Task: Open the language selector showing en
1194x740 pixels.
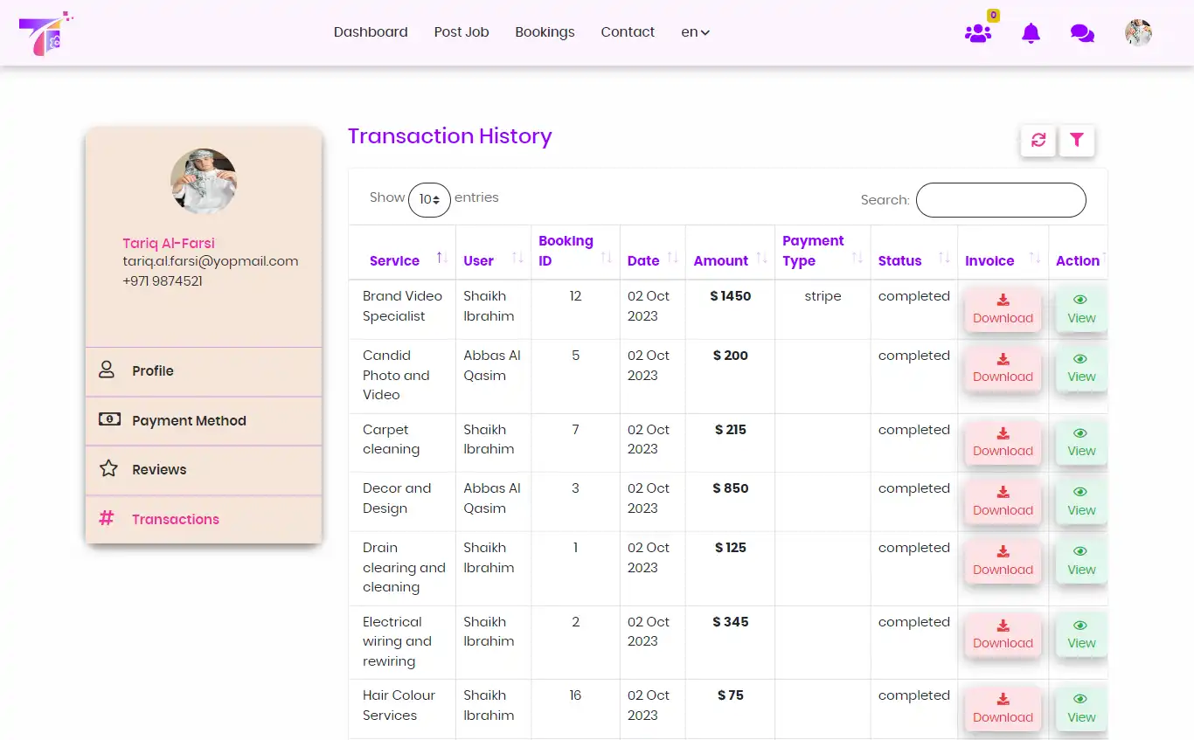Action: 695,31
